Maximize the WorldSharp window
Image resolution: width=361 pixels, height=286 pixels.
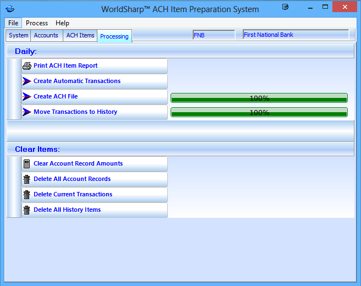tap(325, 7)
